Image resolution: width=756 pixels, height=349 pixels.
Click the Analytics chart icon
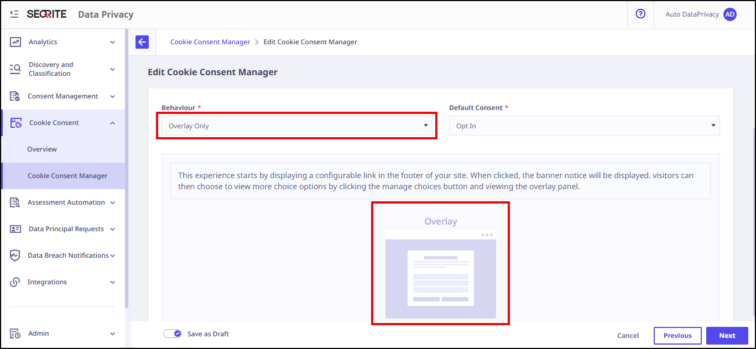coord(15,42)
